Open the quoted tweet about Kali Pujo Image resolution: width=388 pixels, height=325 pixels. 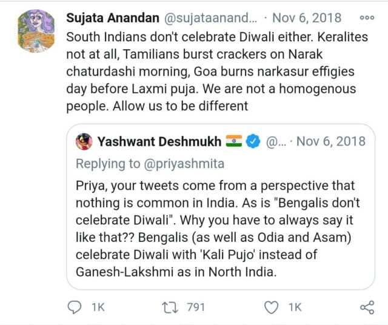tap(219, 229)
